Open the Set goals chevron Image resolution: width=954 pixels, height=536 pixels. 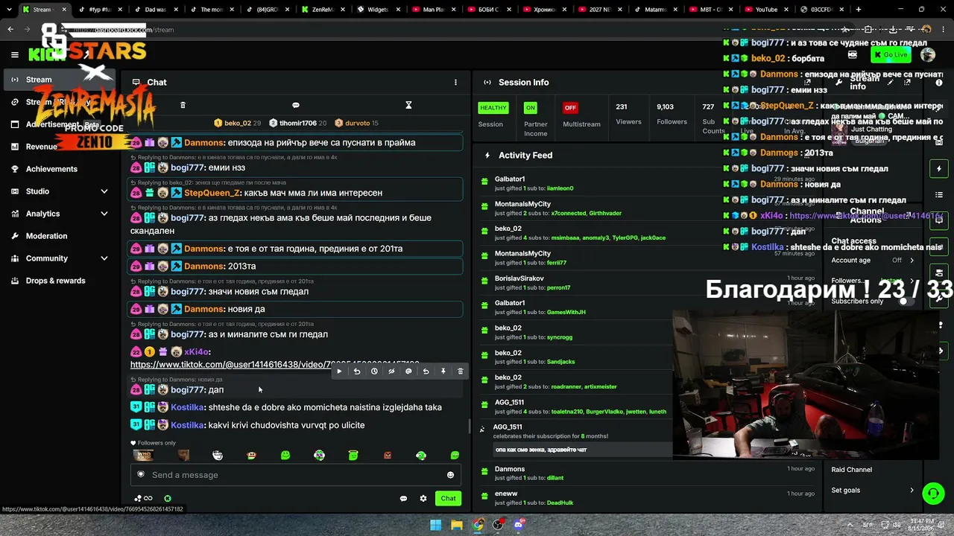coord(912,491)
